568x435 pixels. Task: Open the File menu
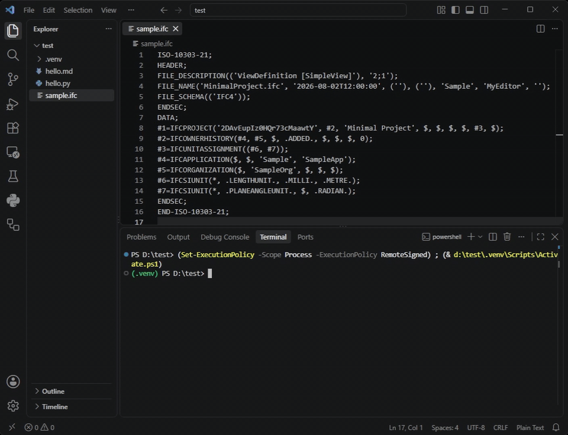click(x=28, y=10)
